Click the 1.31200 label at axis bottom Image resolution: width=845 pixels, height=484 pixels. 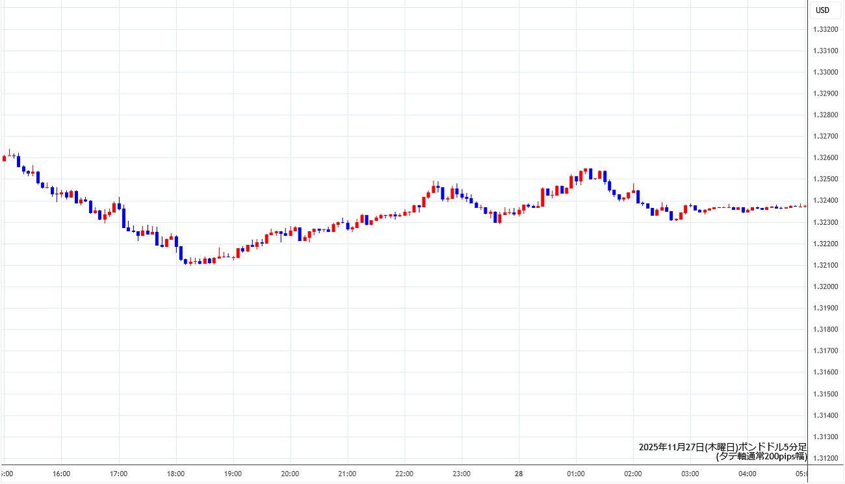coord(825,458)
